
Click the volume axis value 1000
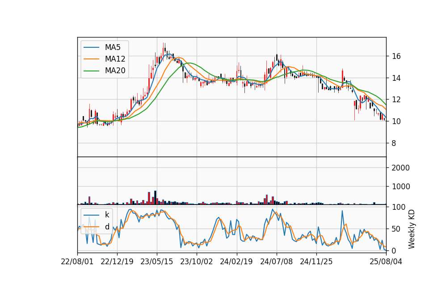pos(401,187)
